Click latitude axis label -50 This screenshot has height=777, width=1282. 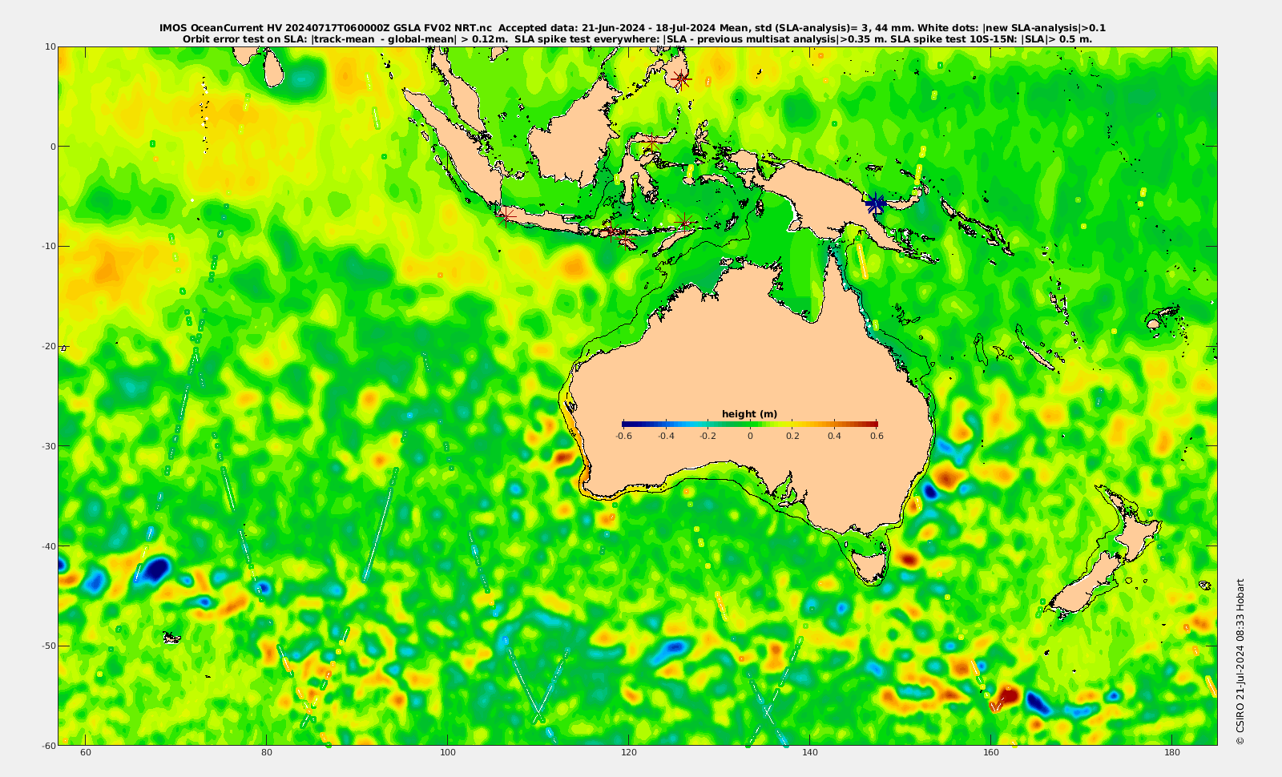point(49,646)
